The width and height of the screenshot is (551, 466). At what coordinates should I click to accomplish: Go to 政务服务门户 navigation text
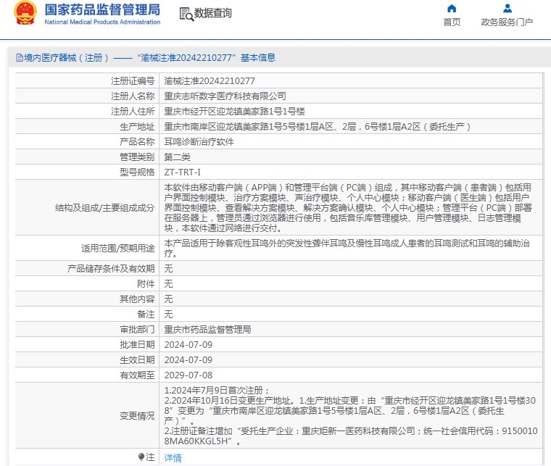(507, 22)
